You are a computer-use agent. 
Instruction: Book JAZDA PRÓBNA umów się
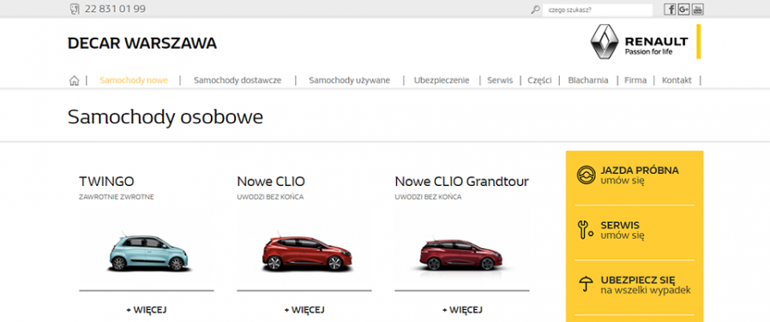point(640,176)
